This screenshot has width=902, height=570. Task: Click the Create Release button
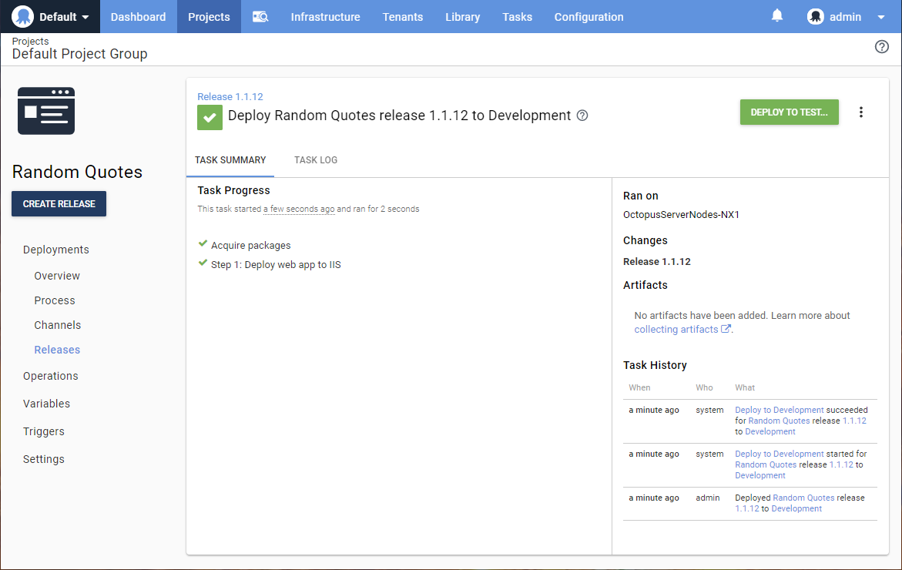[59, 204]
